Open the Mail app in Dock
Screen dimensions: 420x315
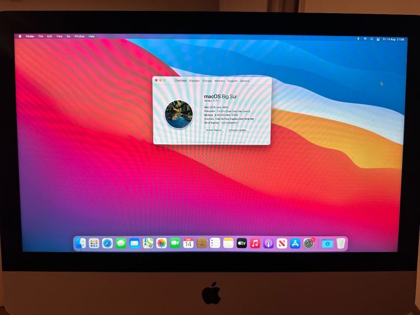point(134,243)
